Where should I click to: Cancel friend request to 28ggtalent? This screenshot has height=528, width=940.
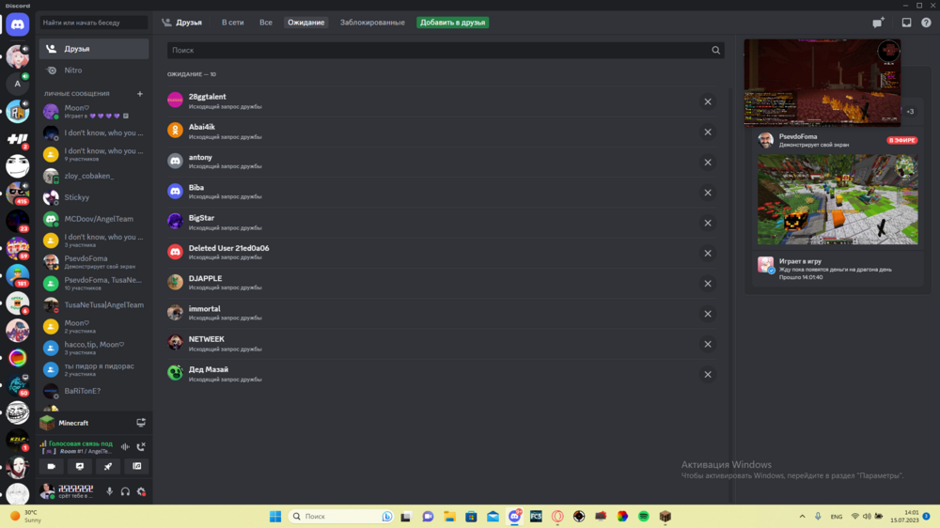point(708,101)
